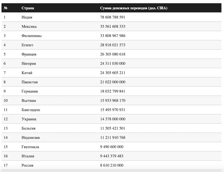Click the amount 11 505 421 501
Screen dimensions: 224x172
pos(113,128)
